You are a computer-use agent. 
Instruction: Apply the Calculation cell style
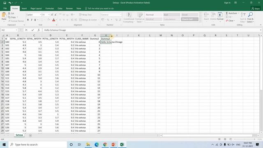point(172,19)
